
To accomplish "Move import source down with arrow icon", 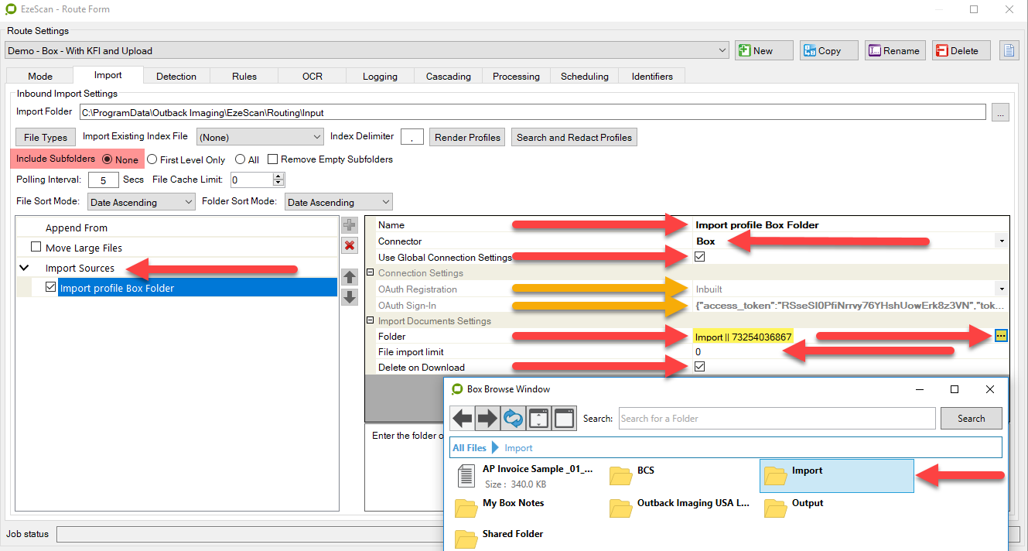I will (x=350, y=296).
